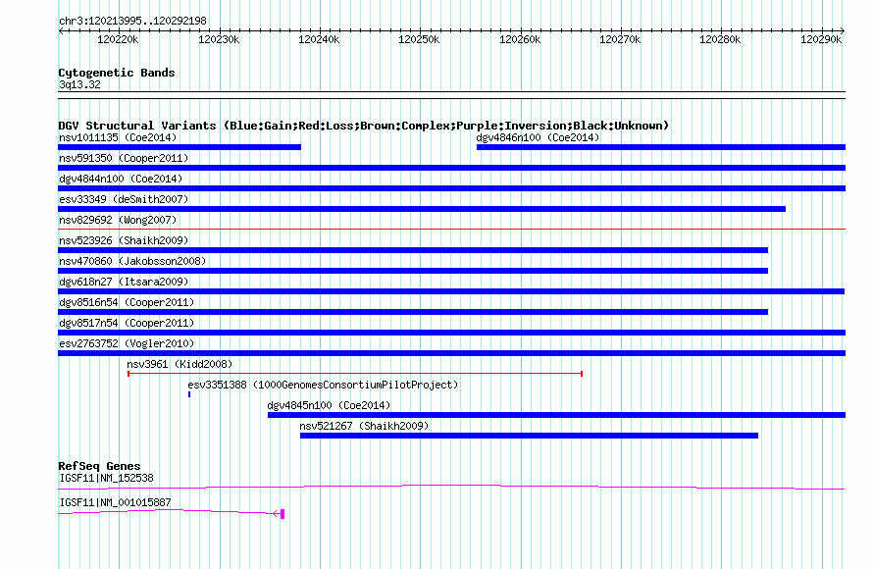
Task: Click the chr3:120213995..120292198 coordinate text
Action: click(132, 21)
